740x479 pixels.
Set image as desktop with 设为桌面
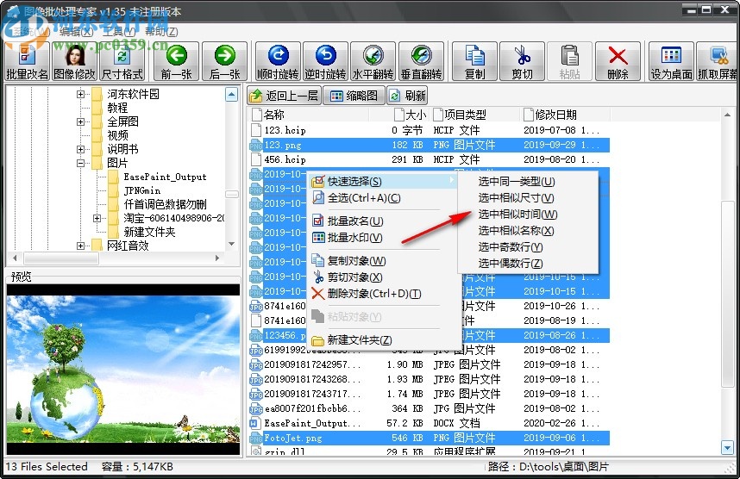(671, 62)
